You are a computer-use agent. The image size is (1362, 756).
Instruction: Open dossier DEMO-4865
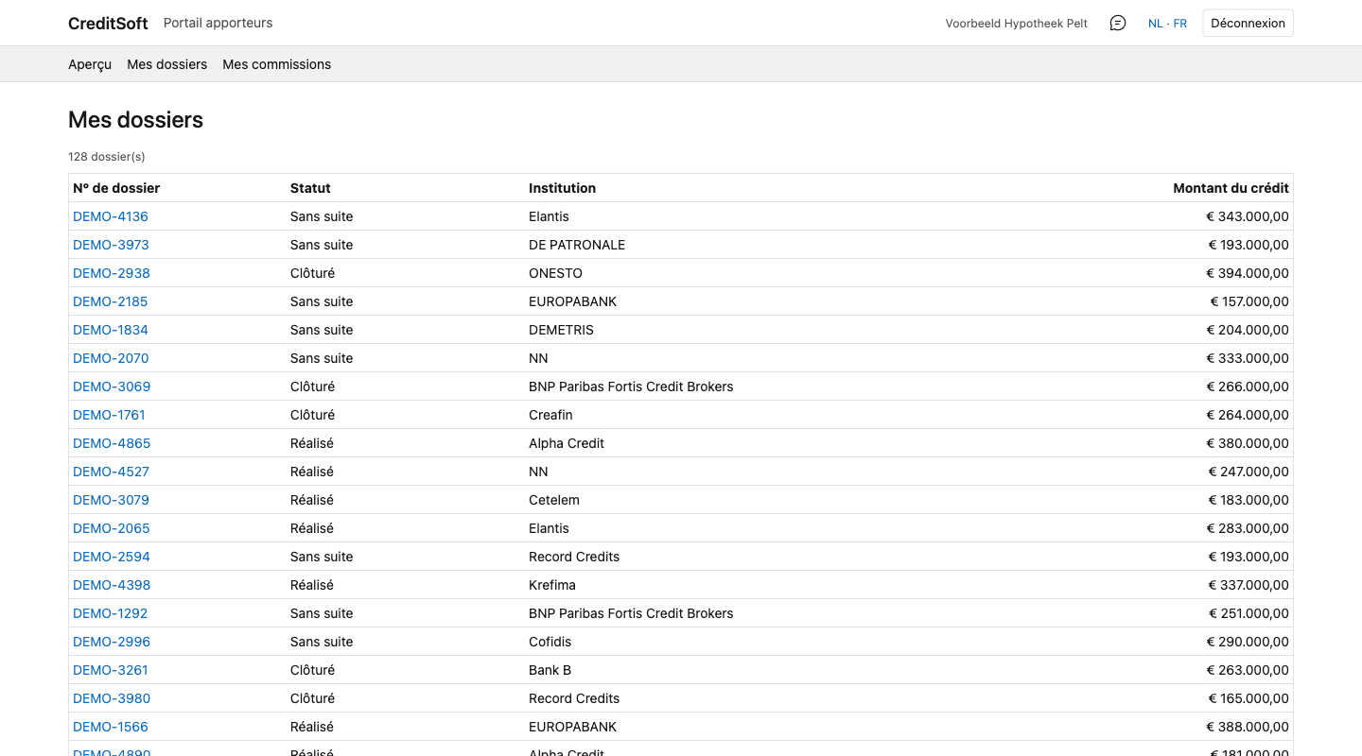[x=112, y=443]
